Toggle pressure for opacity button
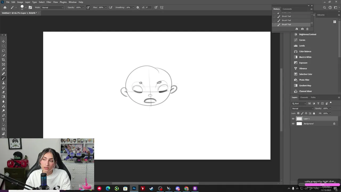The width and height of the screenshot is (341, 192). [88, 7]
